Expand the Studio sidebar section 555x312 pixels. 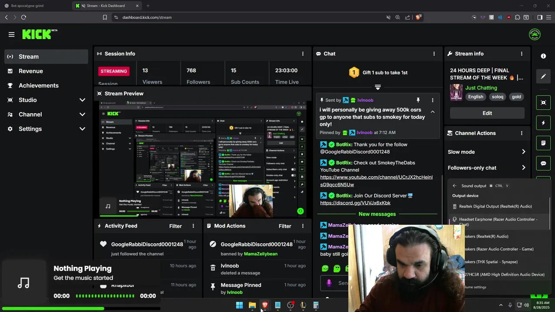point(46,100)
